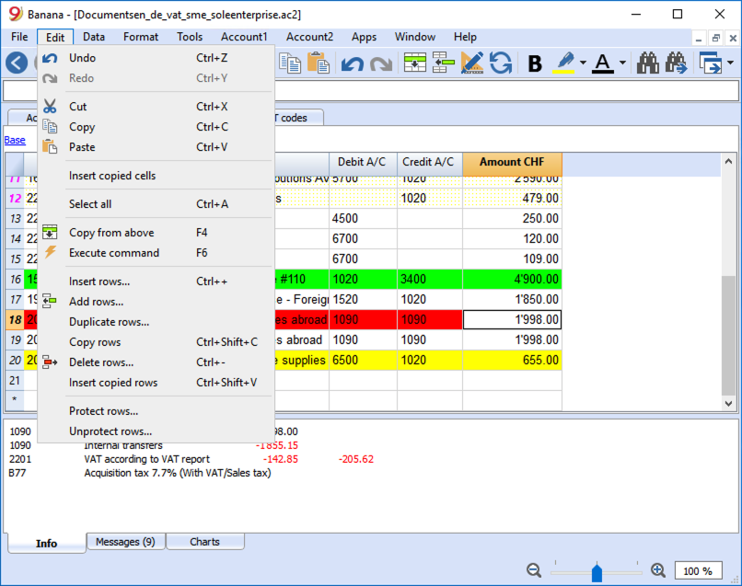742x586 pixels.
Task: Click the blue circular arrows recheck icon
Action: pyautogui.click(x=501, y=63)
